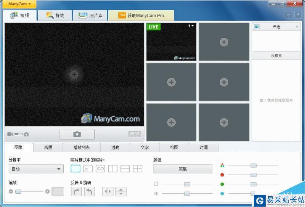Adjust the red channel slider handle
This screenshot has width=305, height=207.
(x=254, y=175)
